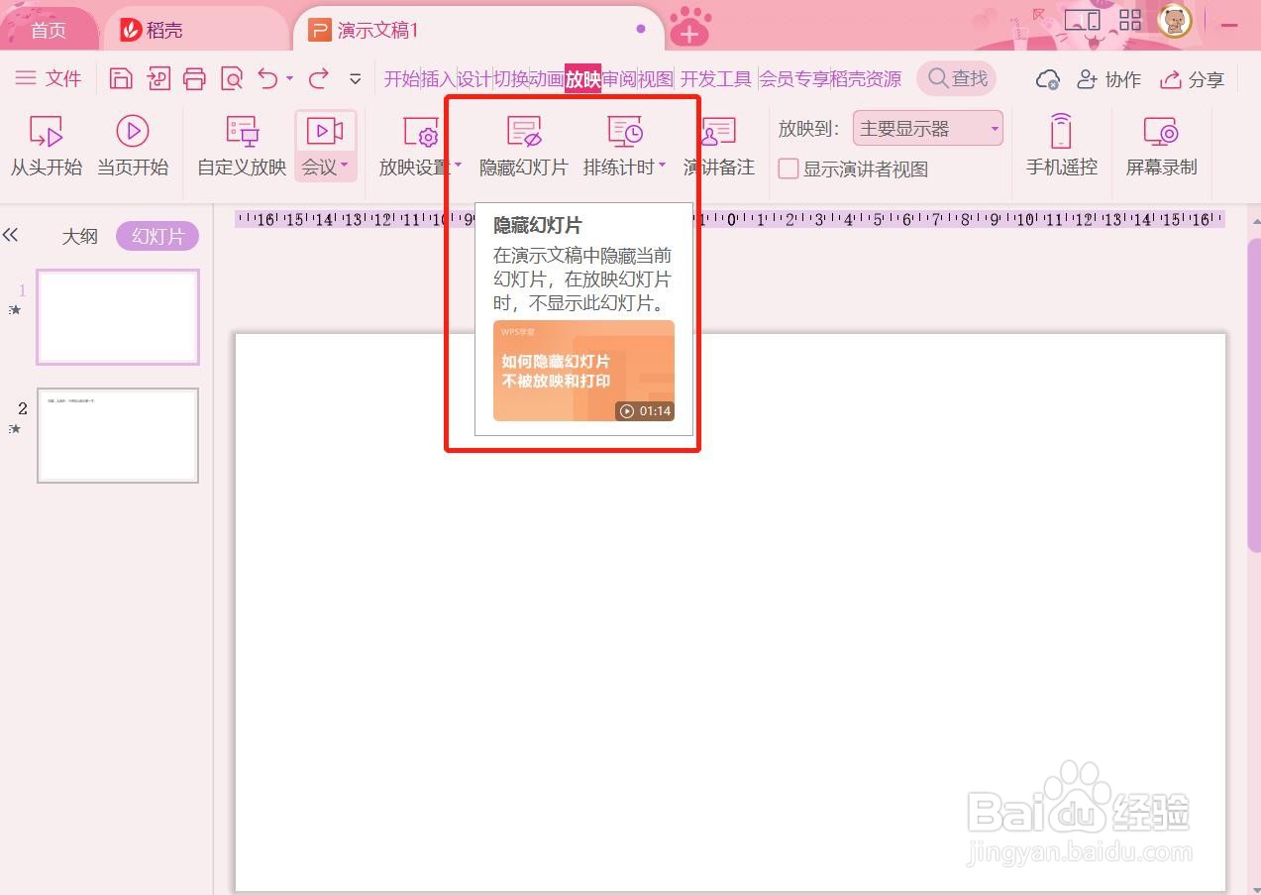1261x895 pixels.
Task: Expand the 放映设置 dropdown arrow
Action: tap(459, 166)
